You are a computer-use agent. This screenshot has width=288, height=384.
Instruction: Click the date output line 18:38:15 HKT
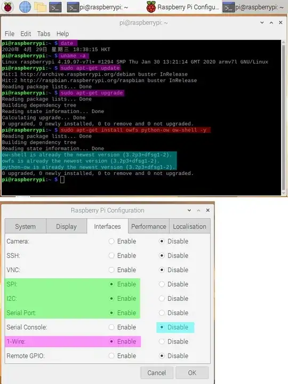[56, 50]
